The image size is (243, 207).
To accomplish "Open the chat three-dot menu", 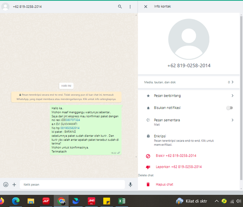I will click(x=130, y=7).
